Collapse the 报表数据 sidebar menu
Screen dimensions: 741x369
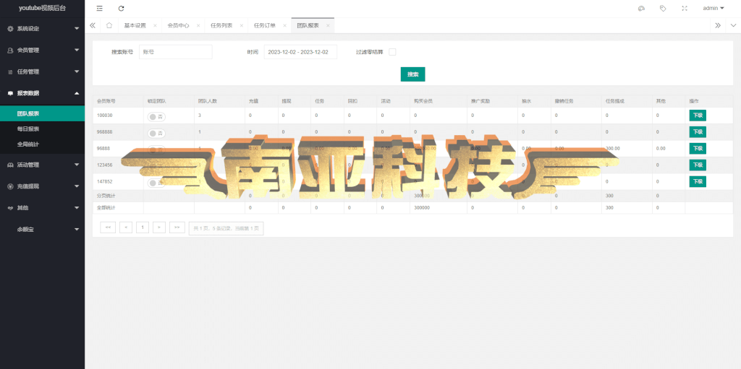[43, 93]
